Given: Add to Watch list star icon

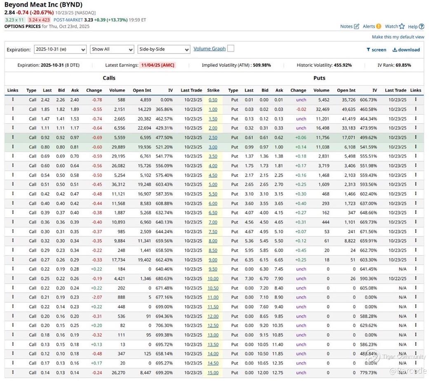Looking at the screenshot, I should pyautogui.click(x=402, y=26).
